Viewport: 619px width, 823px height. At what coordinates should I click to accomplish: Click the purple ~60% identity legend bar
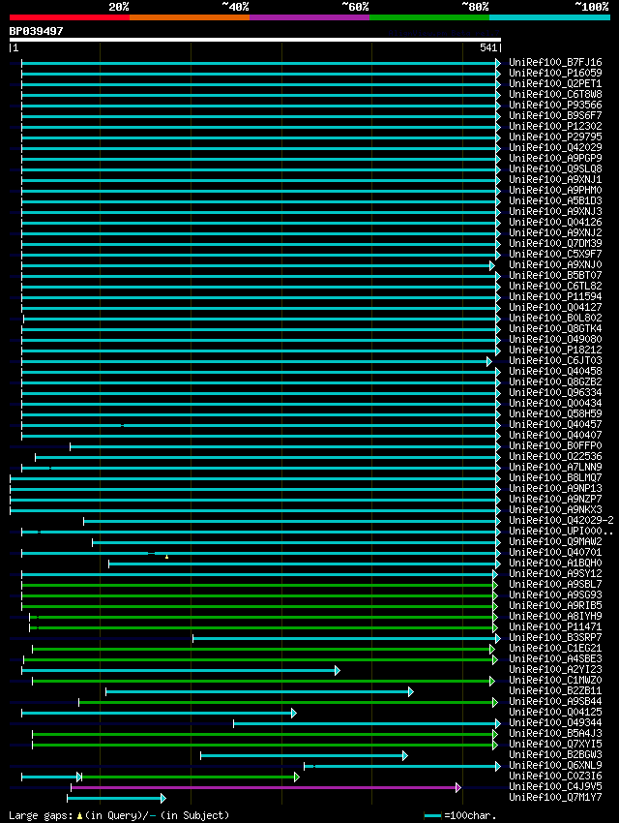pos(309,17)
